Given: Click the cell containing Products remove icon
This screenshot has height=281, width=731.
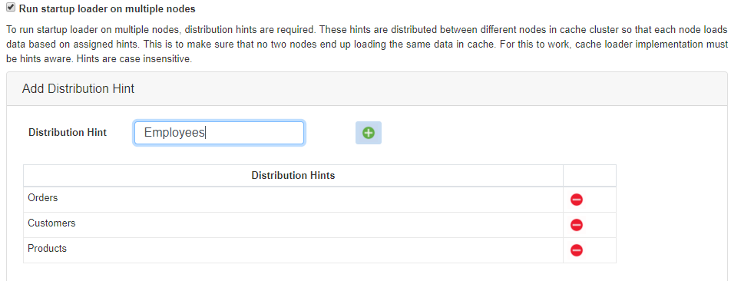Looking at the screenshot, I should (x=590, y=250).
